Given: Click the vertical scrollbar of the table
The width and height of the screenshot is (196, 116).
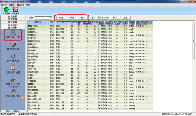Looking at the screenshot, I should click(x=194, y=66).
